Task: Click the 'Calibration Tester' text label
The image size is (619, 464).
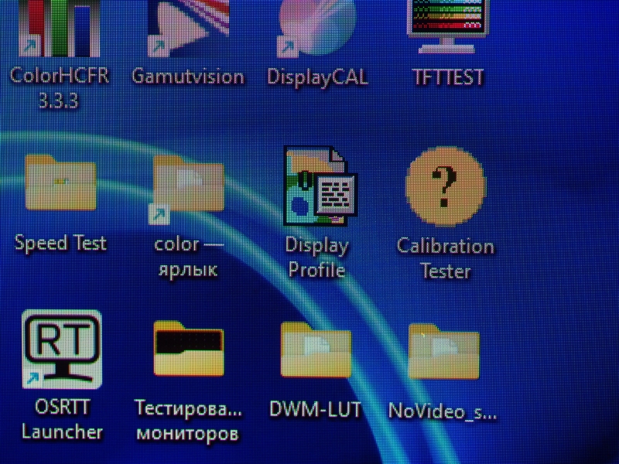Action: click(445, 259)
